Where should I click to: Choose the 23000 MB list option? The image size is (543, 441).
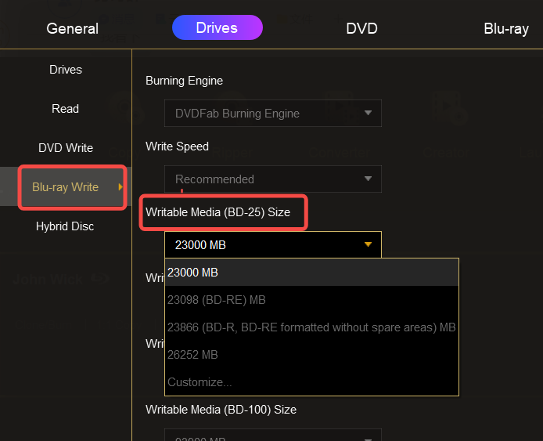coord(311,273)
